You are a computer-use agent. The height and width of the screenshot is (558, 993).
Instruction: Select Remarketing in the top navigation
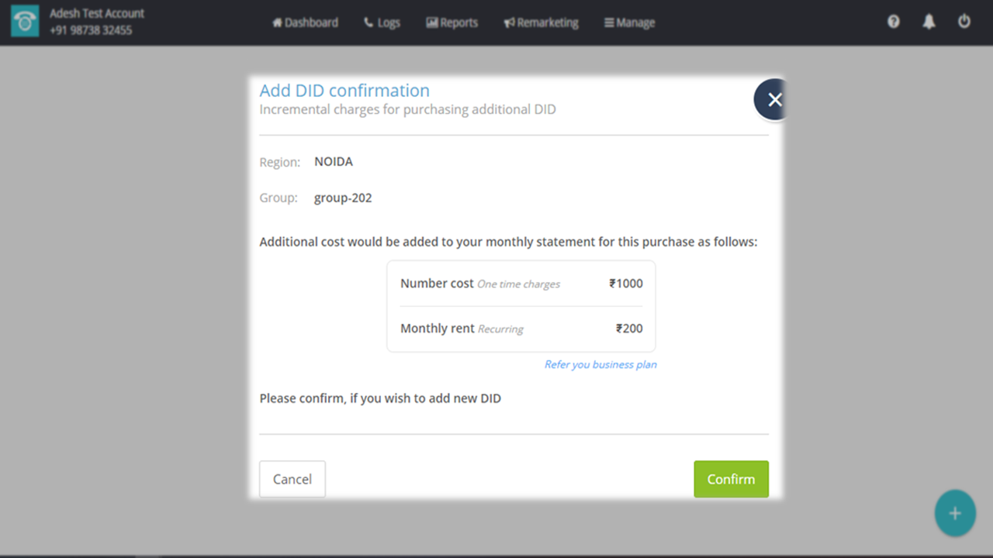[x=541, y=22]
